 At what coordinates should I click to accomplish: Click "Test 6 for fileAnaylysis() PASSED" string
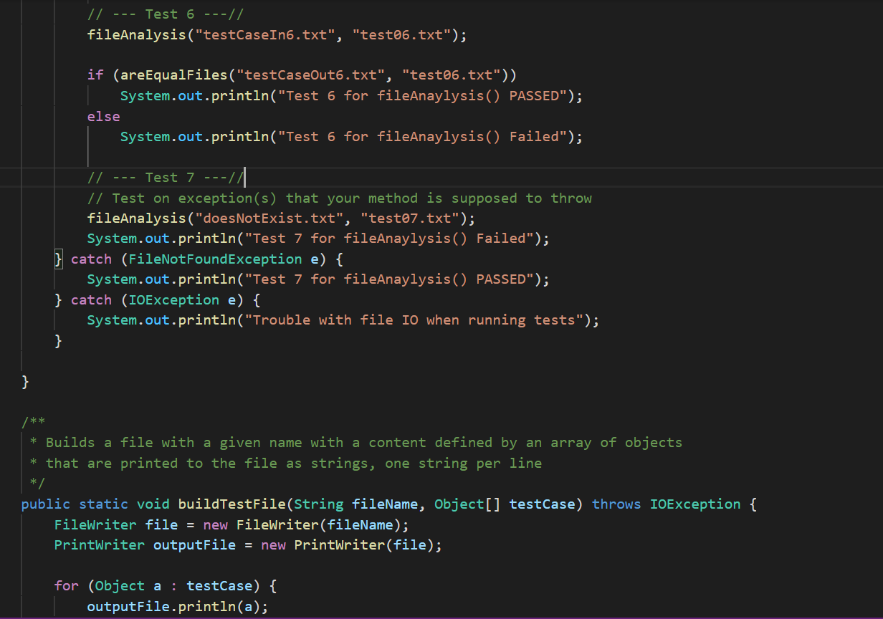coord(421,96)
